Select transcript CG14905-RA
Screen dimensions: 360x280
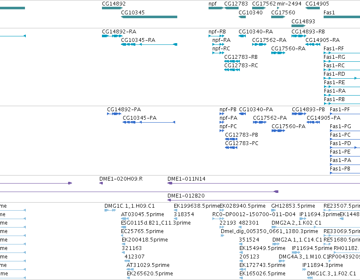pos(322,40)
